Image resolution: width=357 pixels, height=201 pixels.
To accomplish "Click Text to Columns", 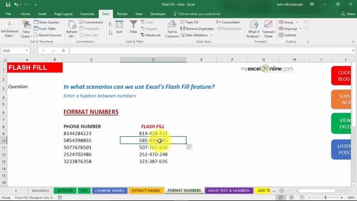I will pos(172,29).
